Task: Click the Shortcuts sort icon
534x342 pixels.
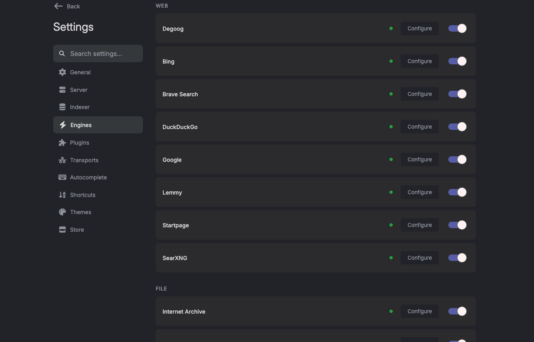Action: coord(62,195)
